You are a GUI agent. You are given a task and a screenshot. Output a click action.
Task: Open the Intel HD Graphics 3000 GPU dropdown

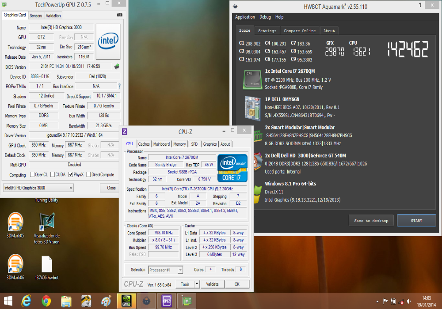tap(38, 188)
